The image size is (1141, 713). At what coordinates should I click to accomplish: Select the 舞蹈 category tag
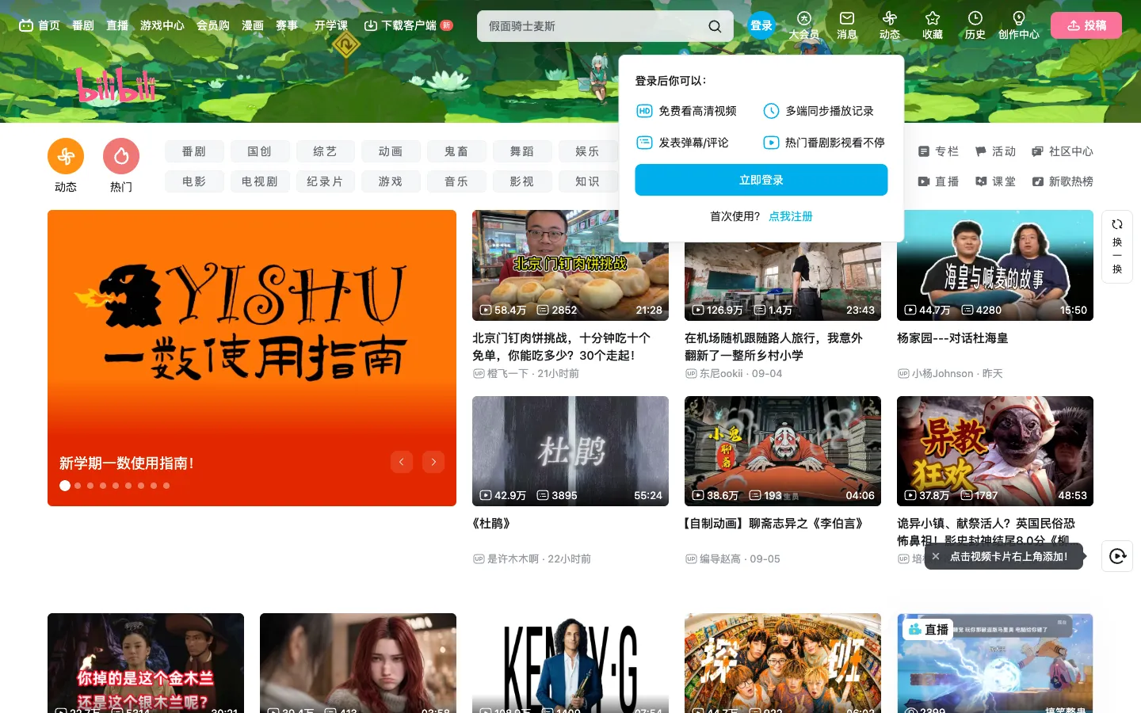coord(523,151)
